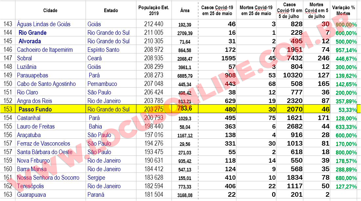Viewport: 361px width, 201px height.
Task: Select the 10320 cases cell for Parauapebas
Action: [x=290, y=75]
